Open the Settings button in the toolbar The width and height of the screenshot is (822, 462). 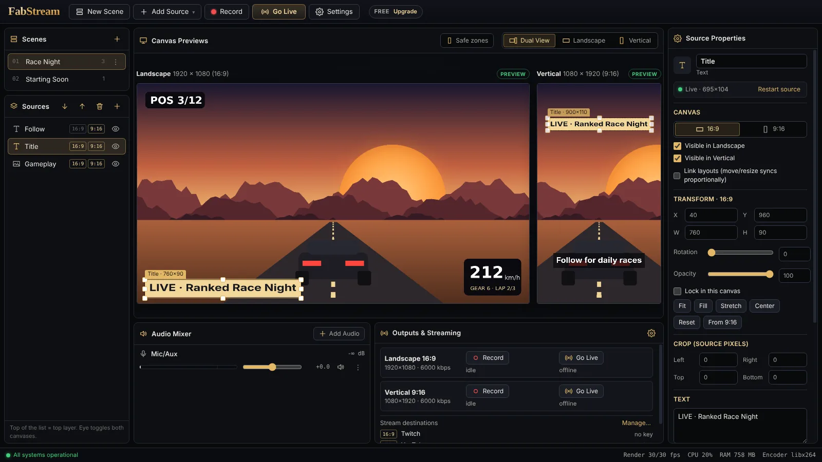334,12
